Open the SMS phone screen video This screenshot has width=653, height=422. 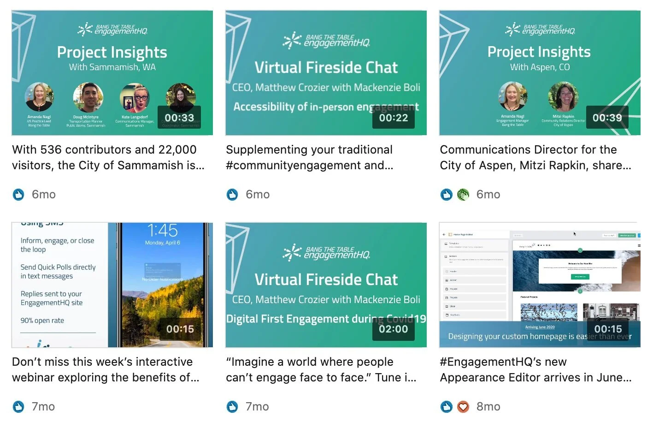(112, 285)
